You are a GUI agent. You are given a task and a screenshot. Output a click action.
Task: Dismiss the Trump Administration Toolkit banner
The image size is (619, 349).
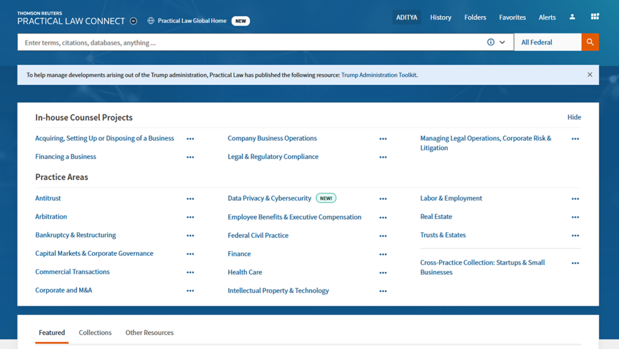pyautogui.click(x=590, y=75)
